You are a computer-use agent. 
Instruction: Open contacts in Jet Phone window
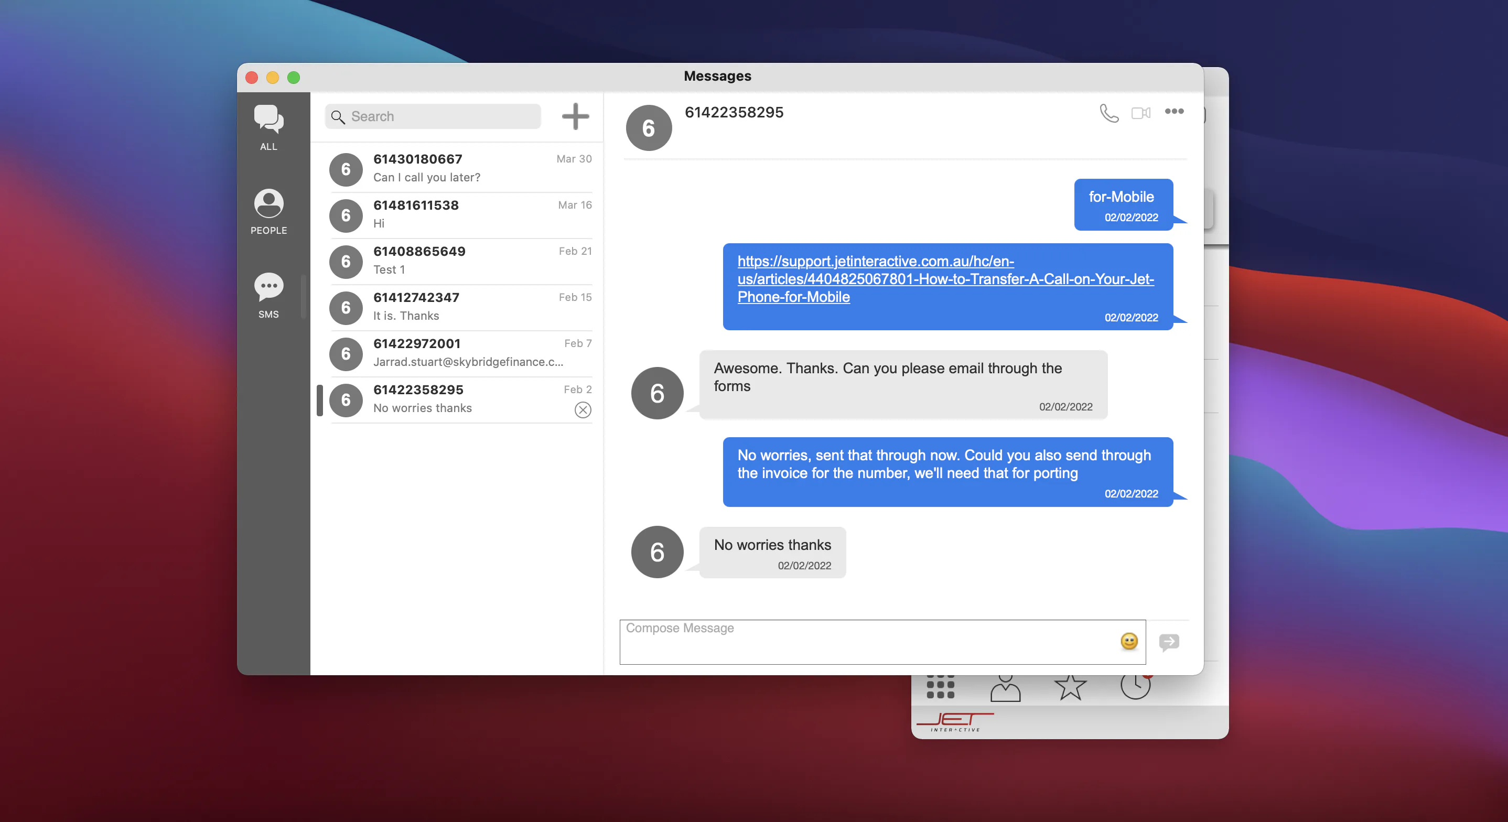point(1005,687)
